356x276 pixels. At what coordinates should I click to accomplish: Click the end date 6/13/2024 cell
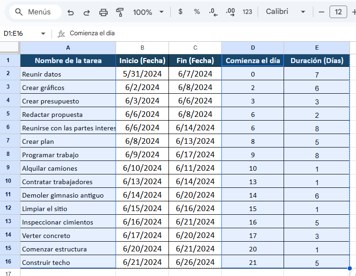coord(195,141)
